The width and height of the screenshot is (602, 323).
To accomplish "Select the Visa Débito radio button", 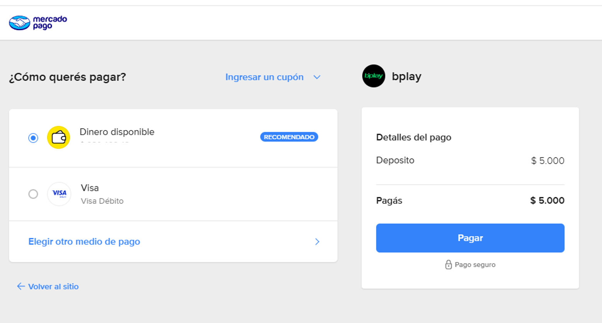I will click(33, 194).
